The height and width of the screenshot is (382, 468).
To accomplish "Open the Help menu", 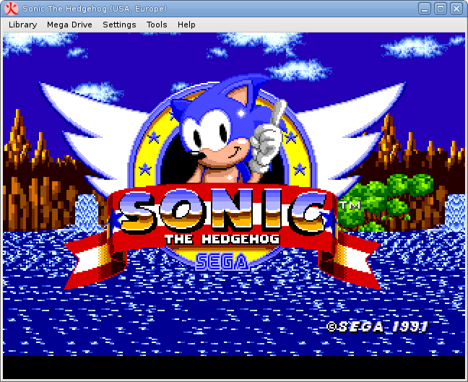I will 186,25.
